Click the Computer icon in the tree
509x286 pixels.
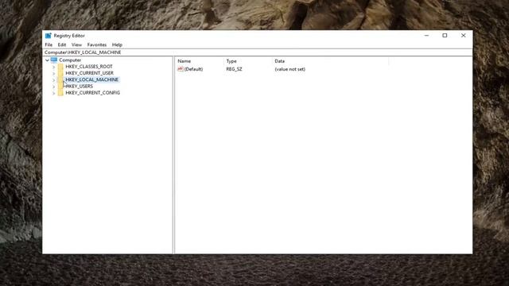(x=54, y=60)
